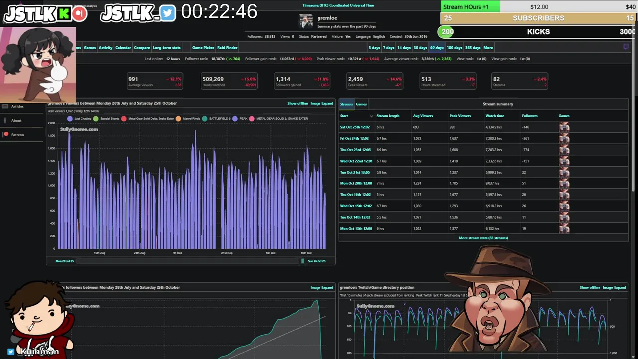Open game thumbnail for Mon Oct 13th stream
Viewport: 638px width, 359px height.
(x=564, y=229)
